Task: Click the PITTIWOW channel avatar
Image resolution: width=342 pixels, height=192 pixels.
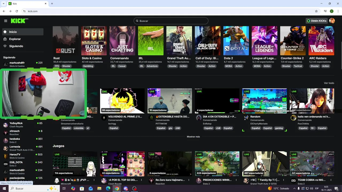Action: (151, 118)
